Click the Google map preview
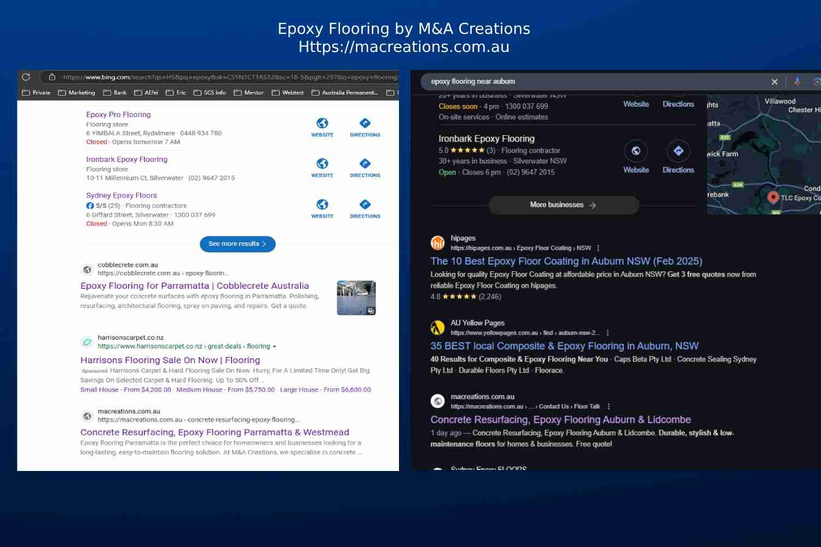Screen dimensions: 821x547 pos(764,154)
